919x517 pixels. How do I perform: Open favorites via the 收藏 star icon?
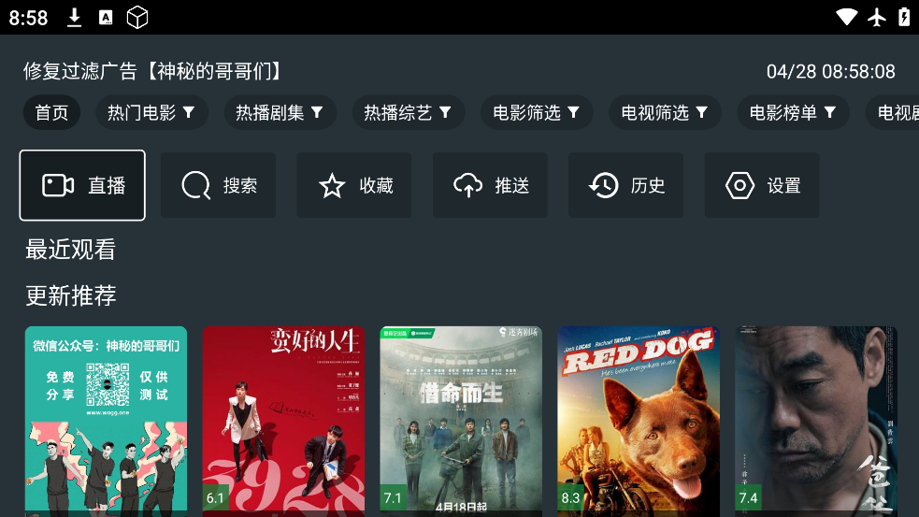coord(332,185)
